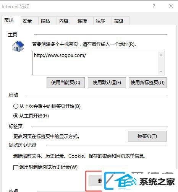Click the homepage box scroll down arrow
The width and height of the screenshot is (178, 192).
tap(161, 72)
